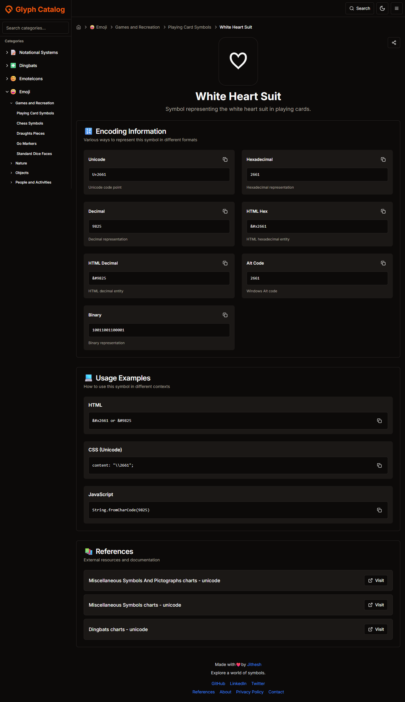Copy the Hexadecimal value
The height and width of the screenshot is (702, 405).
[x=383, y=159]
